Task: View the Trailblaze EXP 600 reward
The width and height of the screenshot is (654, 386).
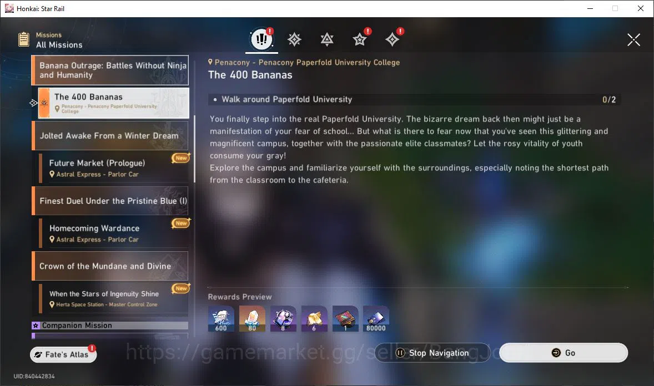Action: point(221,319)
